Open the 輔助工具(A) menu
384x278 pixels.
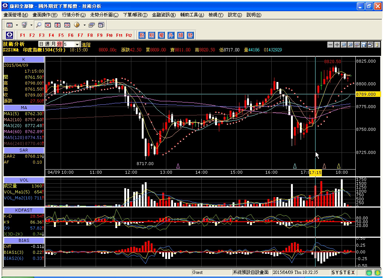[192, 15]
